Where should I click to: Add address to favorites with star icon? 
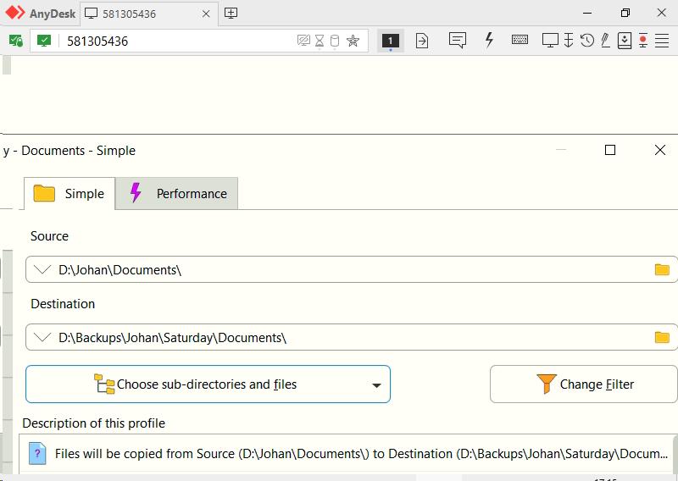353,41
